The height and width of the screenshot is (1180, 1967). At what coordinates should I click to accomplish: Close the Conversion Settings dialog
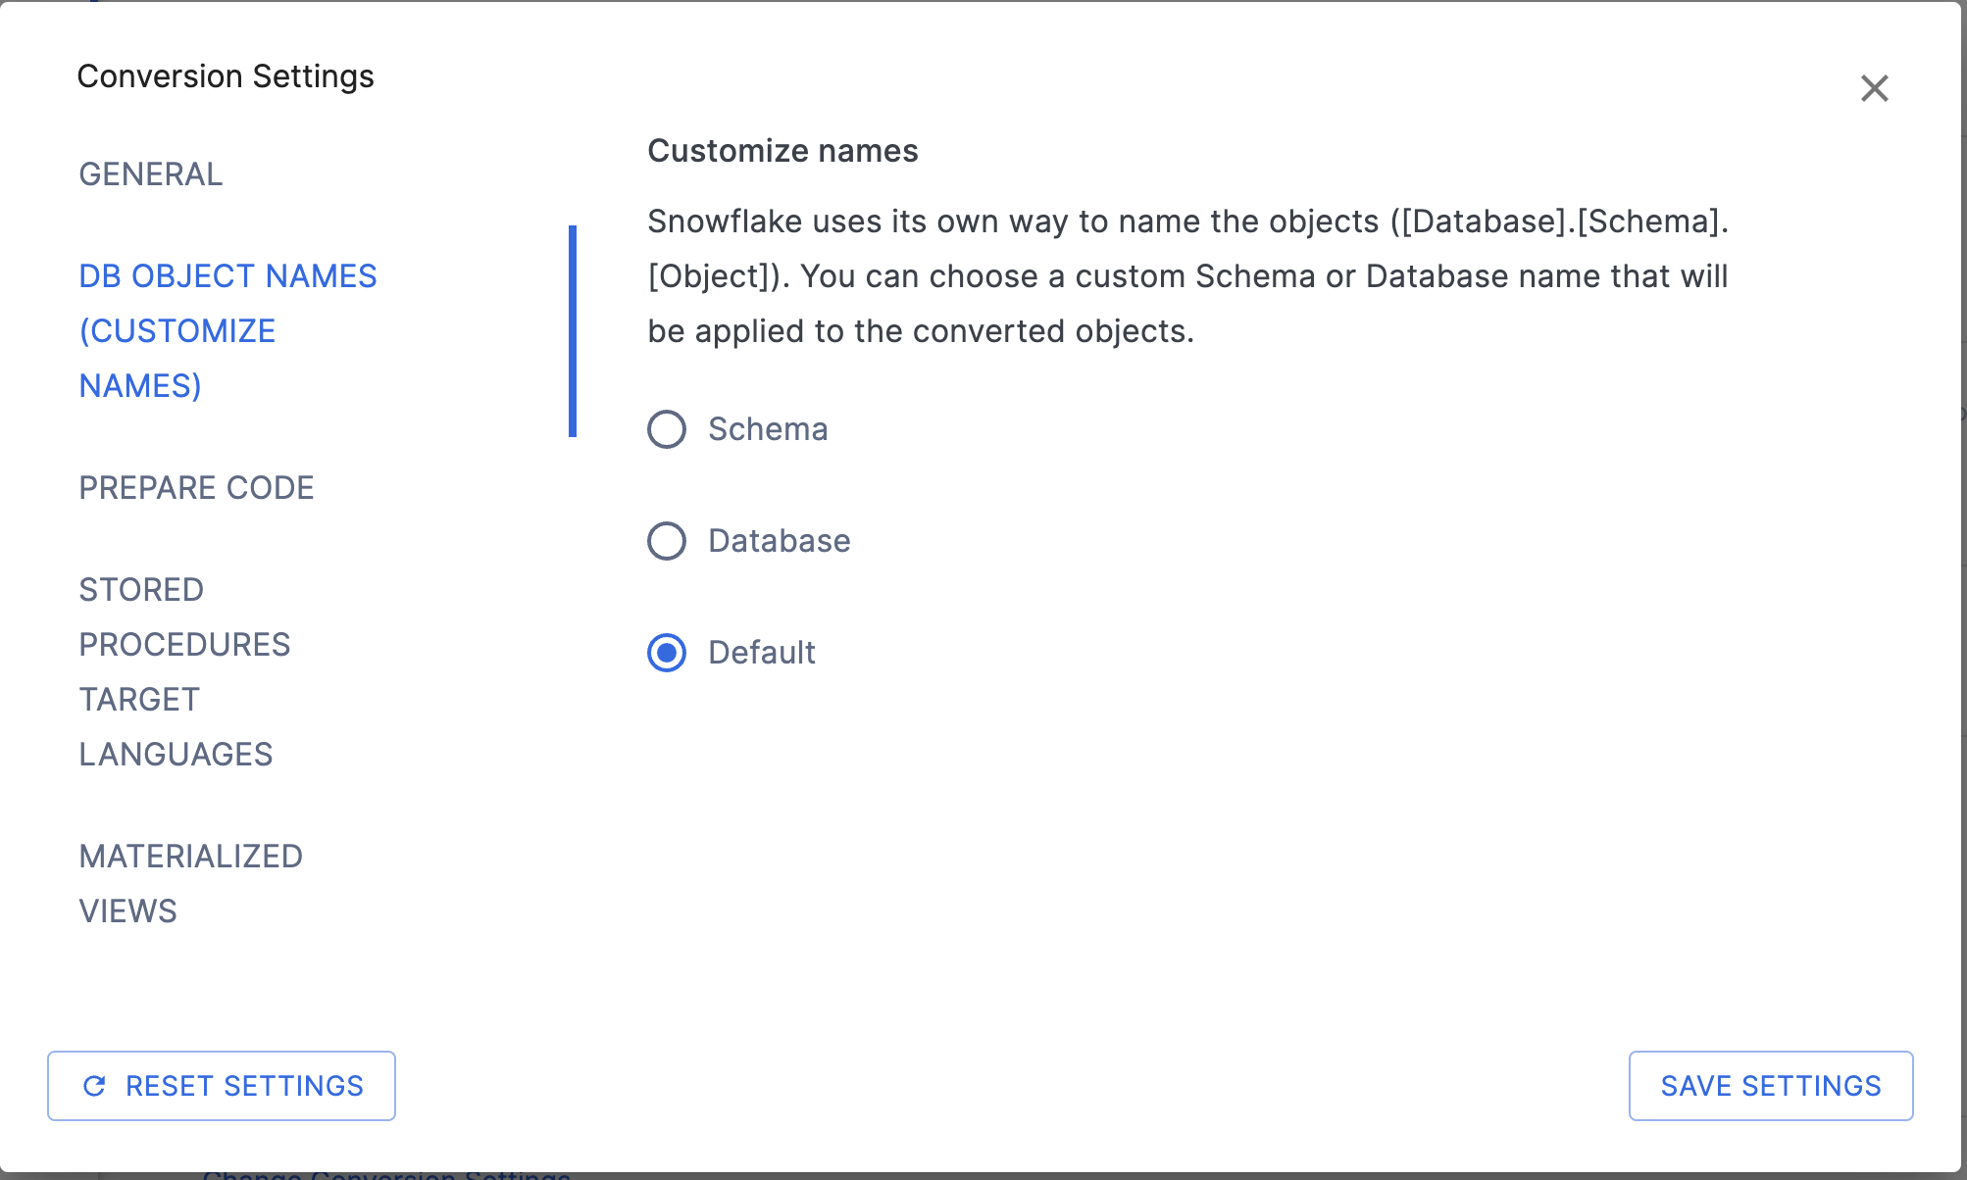(1874, 88)
